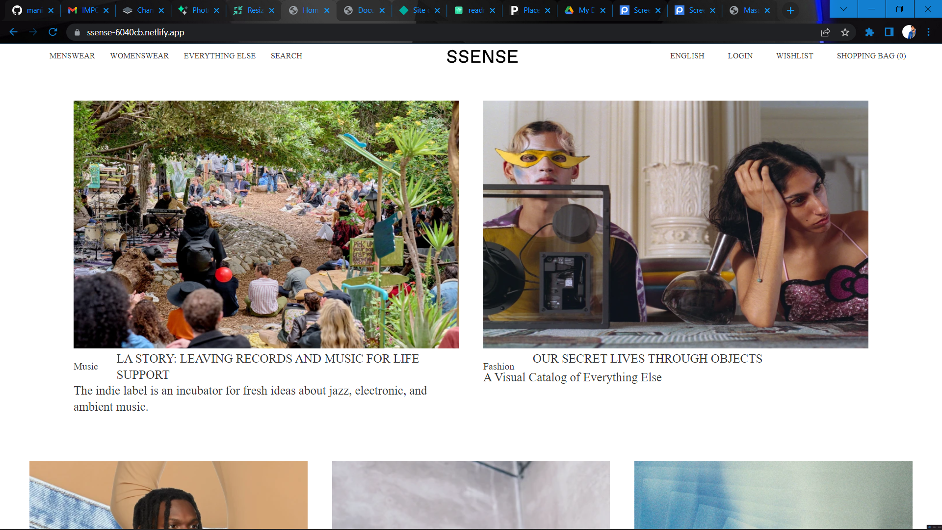Click the back navigation arrow
This screenshot has height=530, width=942.
point(13,32)
